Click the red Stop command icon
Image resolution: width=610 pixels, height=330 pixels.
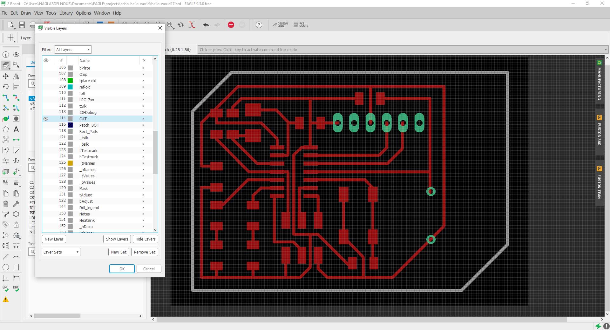(231, 25)
